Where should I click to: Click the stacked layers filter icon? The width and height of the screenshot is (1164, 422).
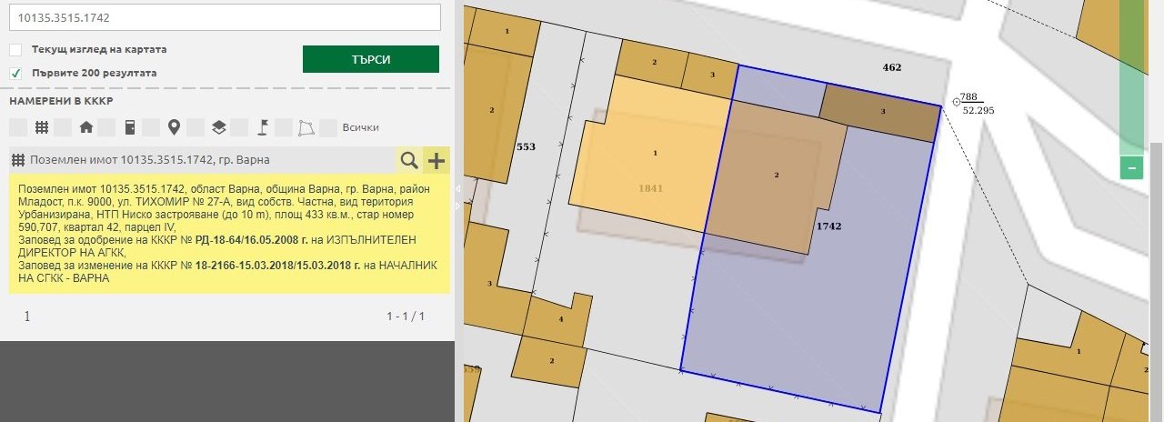(x=218, y=127)
